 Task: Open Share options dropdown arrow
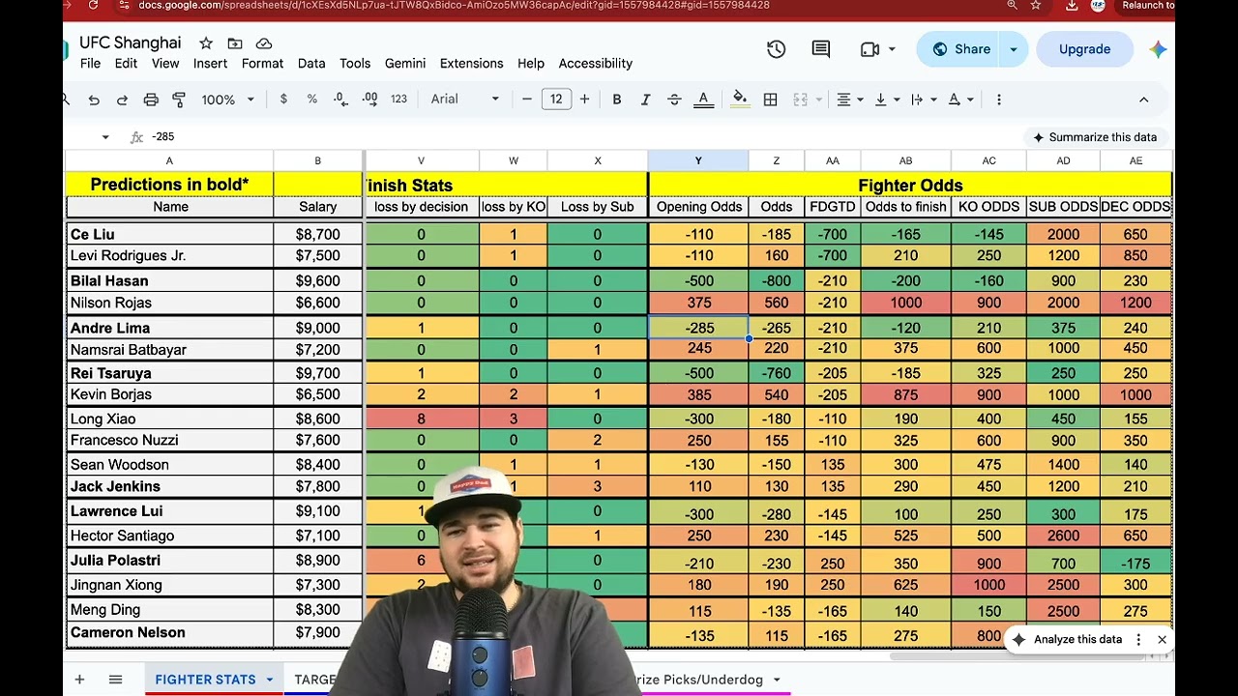coord(1014,49)
